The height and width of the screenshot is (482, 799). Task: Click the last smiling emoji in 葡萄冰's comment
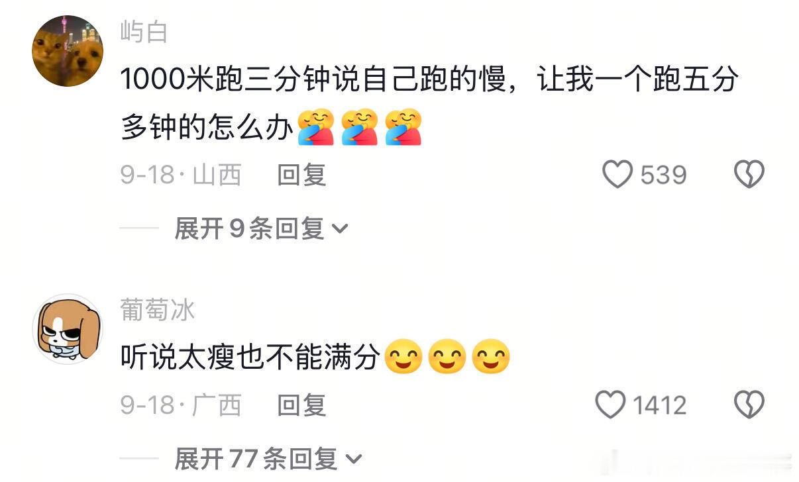[490, 358]
